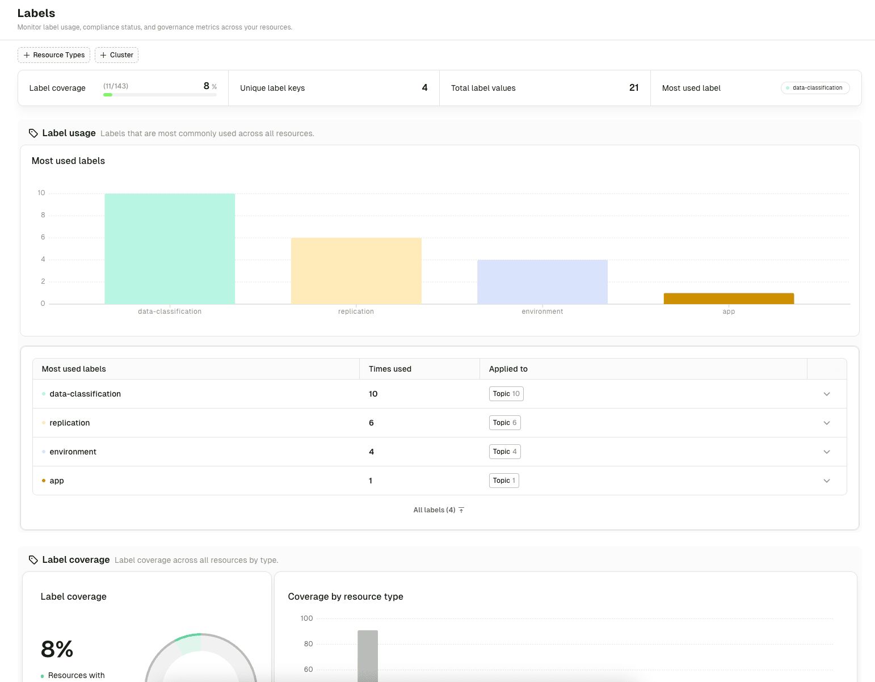875x682 pixels.
Task: Toggle the Resources with legend dot
Action: 42,675
